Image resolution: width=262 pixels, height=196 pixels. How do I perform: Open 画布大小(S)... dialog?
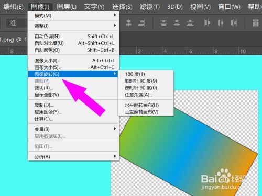click(x=73, y=67)
